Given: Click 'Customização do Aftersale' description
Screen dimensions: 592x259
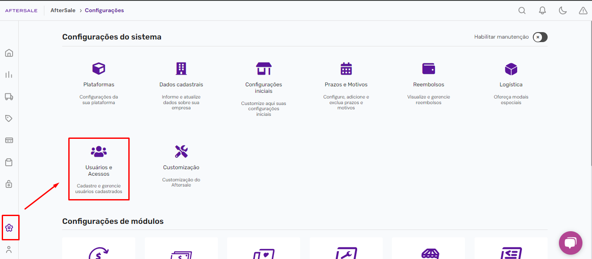Looking at the screenshot, I should (181, 182).
